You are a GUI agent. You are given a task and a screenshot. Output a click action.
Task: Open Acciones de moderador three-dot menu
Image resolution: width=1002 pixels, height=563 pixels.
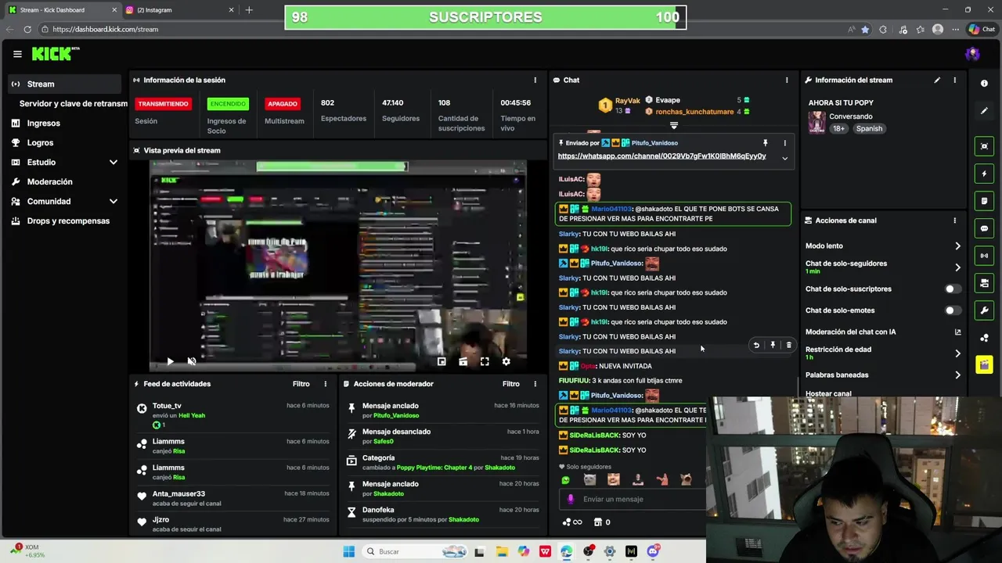pyautogui.click(x=535, y=384)
